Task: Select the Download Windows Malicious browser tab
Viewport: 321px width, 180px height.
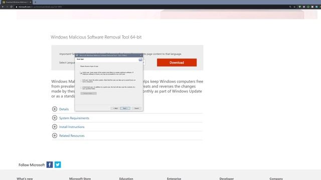Action: [17, 2]
